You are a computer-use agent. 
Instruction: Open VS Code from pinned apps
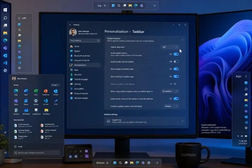coord(45,102)
